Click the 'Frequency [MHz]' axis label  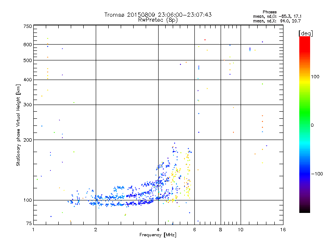(x=158, y=235)
